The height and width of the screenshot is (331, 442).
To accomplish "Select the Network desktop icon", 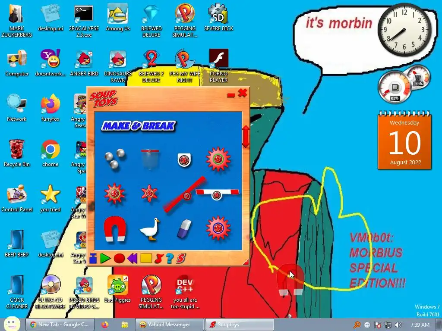I will click(x=17, y=108).
